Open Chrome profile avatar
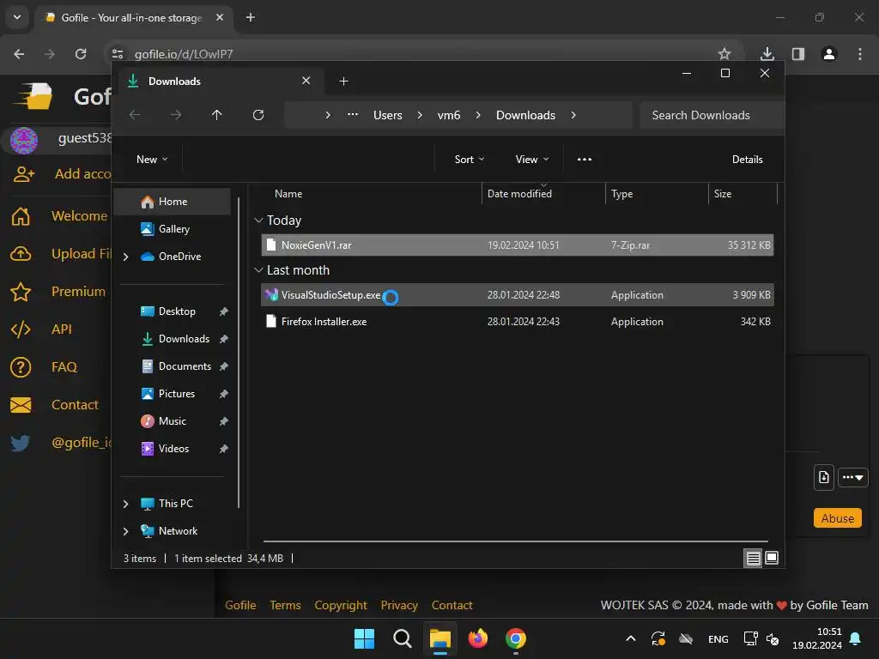The image size is (879, 659). [828, 54]
